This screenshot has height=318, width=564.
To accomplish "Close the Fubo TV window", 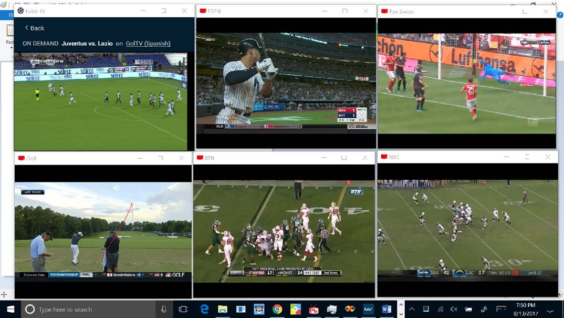I will (x=184, y=11).
